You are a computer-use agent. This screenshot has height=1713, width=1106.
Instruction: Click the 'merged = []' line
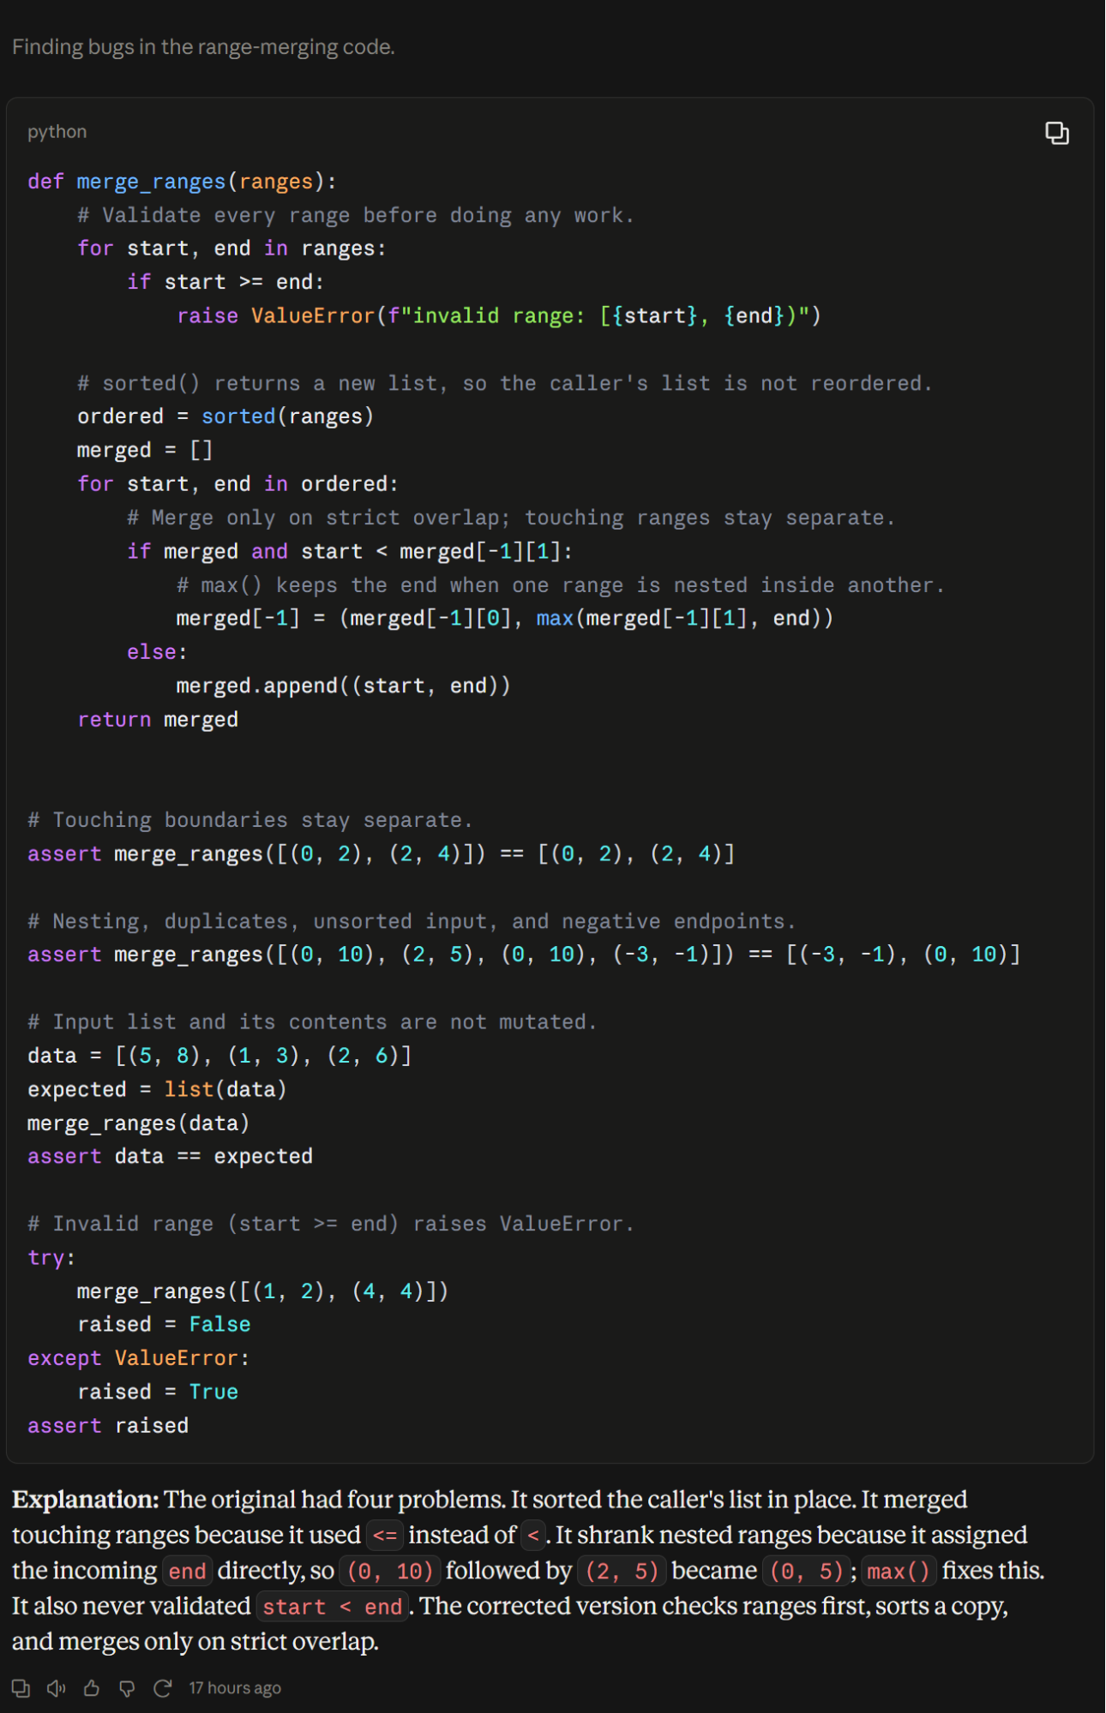pos(145,450)
